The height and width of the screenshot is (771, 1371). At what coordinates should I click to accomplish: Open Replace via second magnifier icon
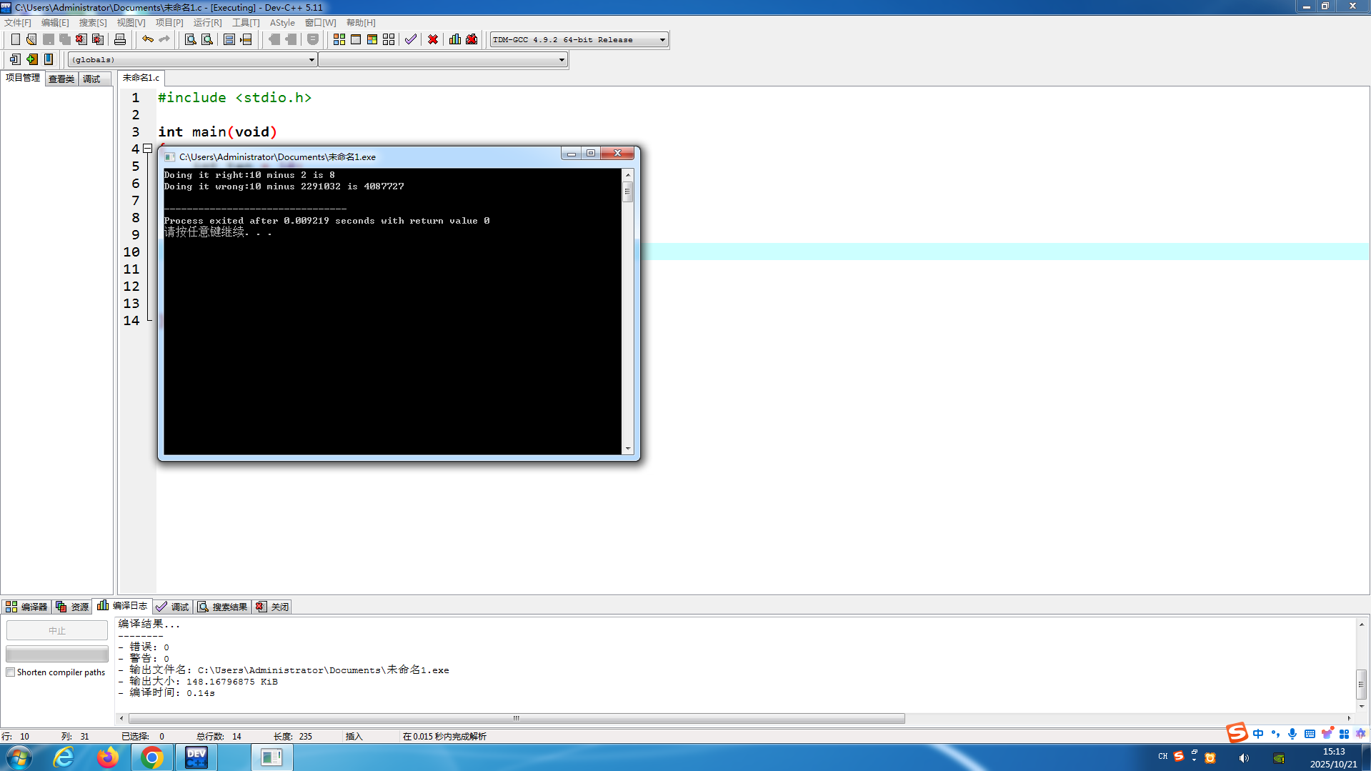[x=207, y=39]
